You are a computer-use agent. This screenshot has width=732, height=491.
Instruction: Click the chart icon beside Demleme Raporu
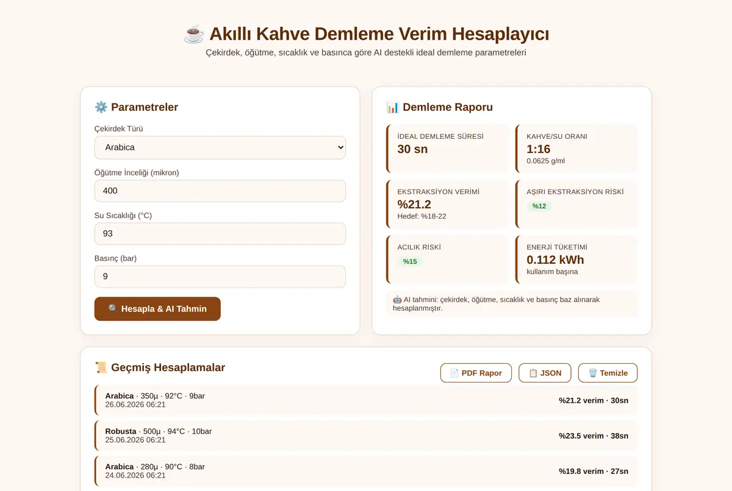click(393, 107)
